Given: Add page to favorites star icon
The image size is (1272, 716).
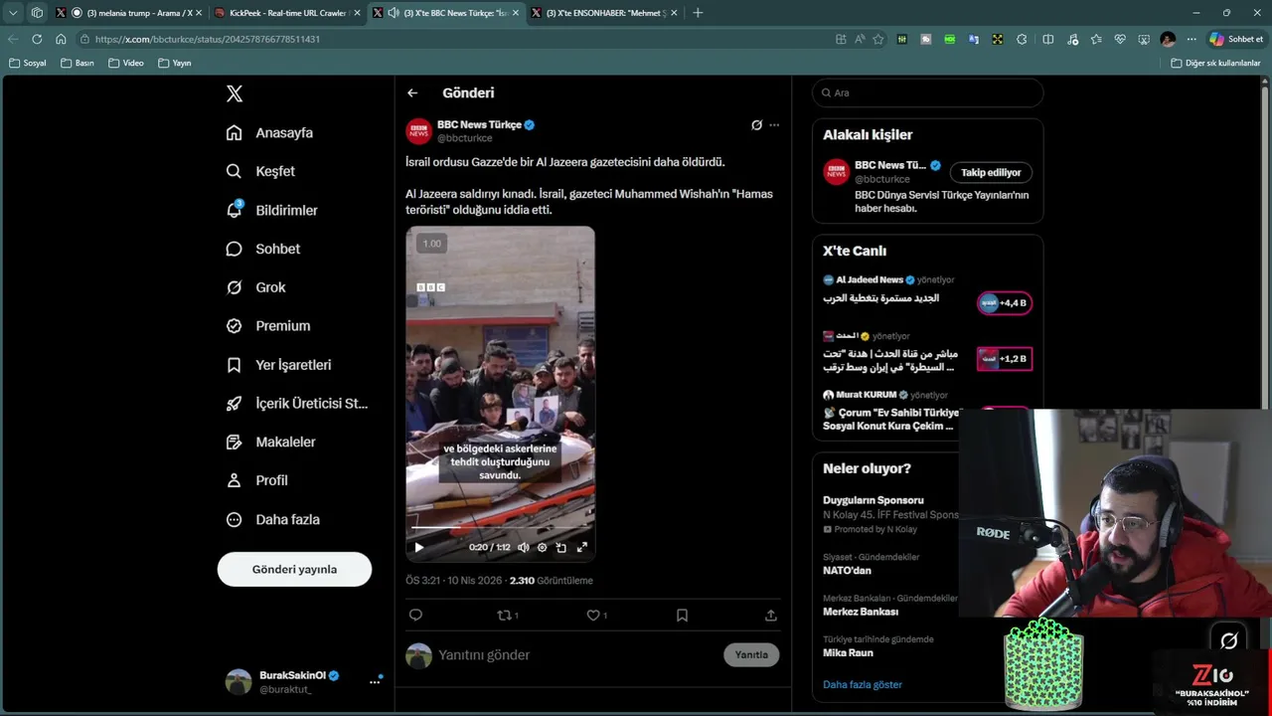Looking at the screenshot, I should (878, 39).
